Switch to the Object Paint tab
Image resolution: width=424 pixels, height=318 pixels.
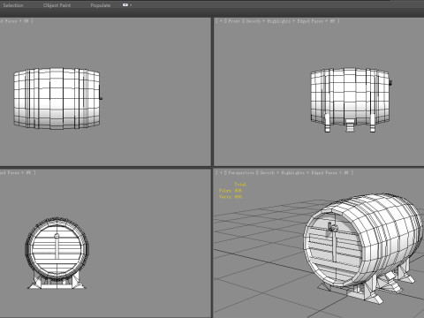[x=57, y=5]
